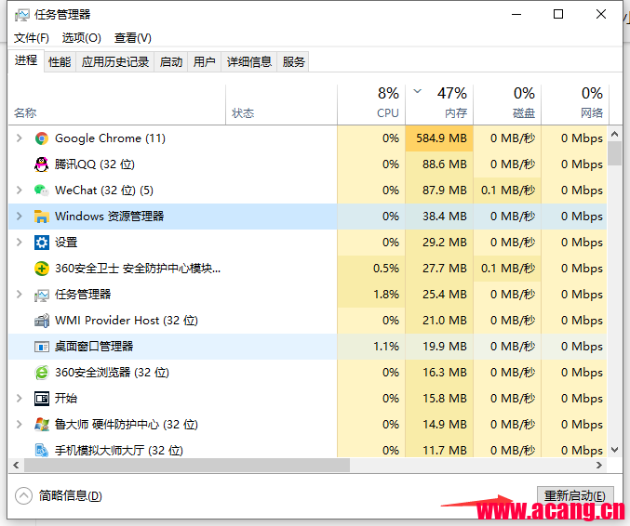Click the vertical scrollbar down arrow
Viewport: 630px width, 526px height.
[614, 450]
